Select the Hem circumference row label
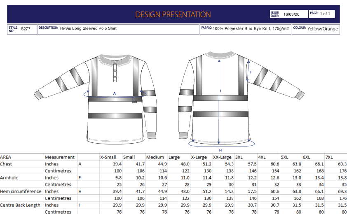The width and height of the screenshot is (347, 214). 21,191
